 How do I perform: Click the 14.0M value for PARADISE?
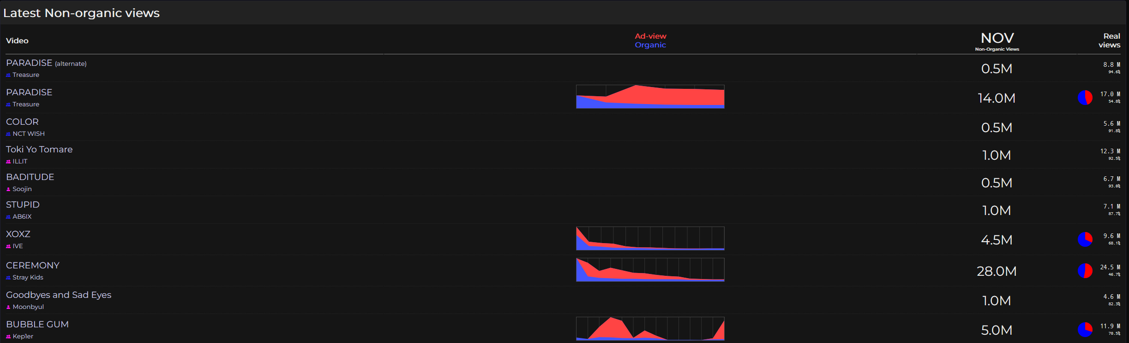click(997, 98)
